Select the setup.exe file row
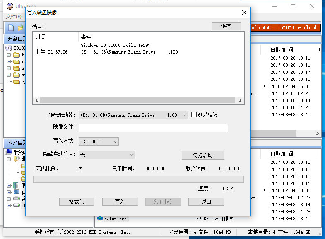Screen dimensions: 325x239 115,219
